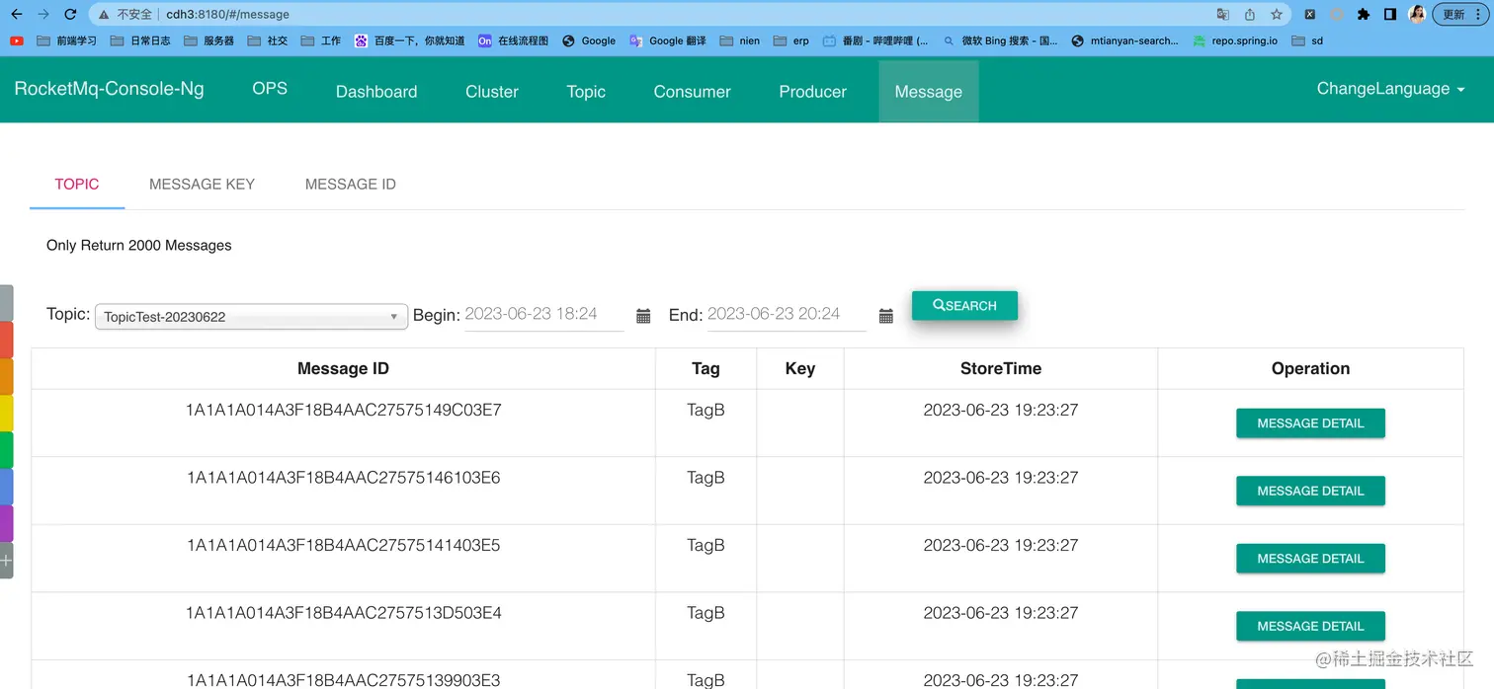The height and width of the screenshot is (689, 1494).
Task: Open the Cluster navigation item
Action: pyautogui.click(x=492, y=92)
